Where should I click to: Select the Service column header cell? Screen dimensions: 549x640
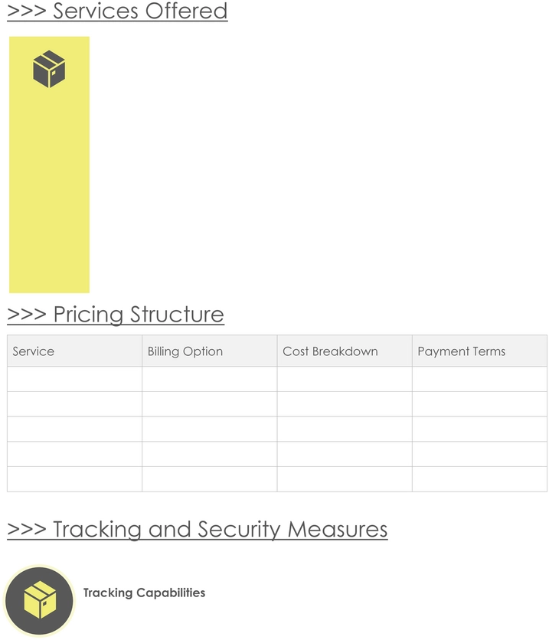point(75,351)
